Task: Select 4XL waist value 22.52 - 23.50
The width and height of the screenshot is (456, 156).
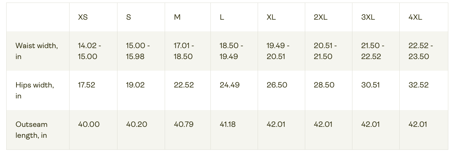Action: (421, 51)
